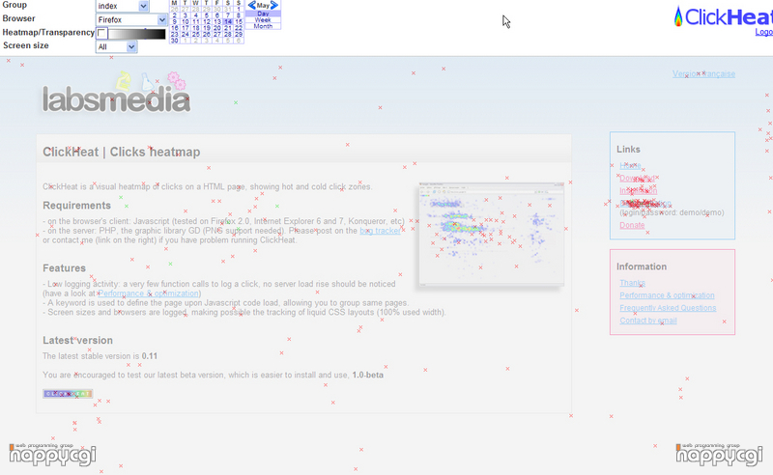Open the Browser dropdown showing Firefox
Screen dimensions: 773x475
click(x=131, y=19)
